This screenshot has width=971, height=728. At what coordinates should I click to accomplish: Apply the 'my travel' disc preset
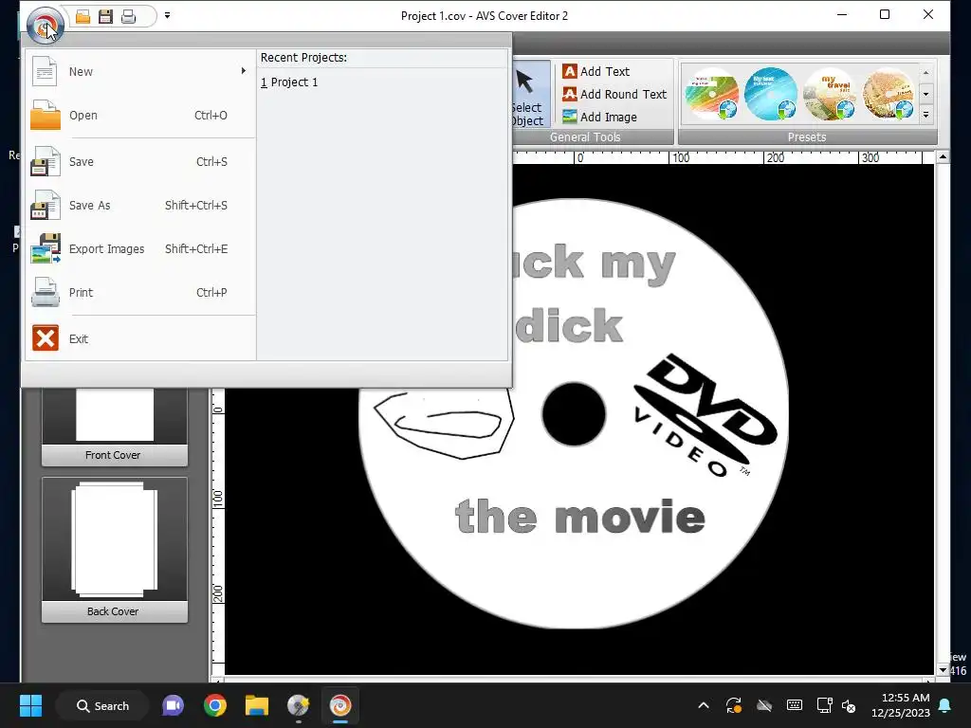pyautogui.click(x=830, y=94)
